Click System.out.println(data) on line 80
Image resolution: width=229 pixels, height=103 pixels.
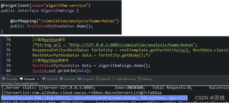coord(62,71)
